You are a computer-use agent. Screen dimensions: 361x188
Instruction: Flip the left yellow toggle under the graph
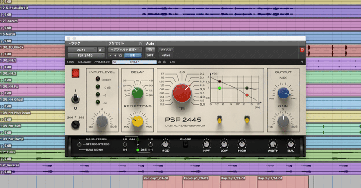click(x=219, y=119)
